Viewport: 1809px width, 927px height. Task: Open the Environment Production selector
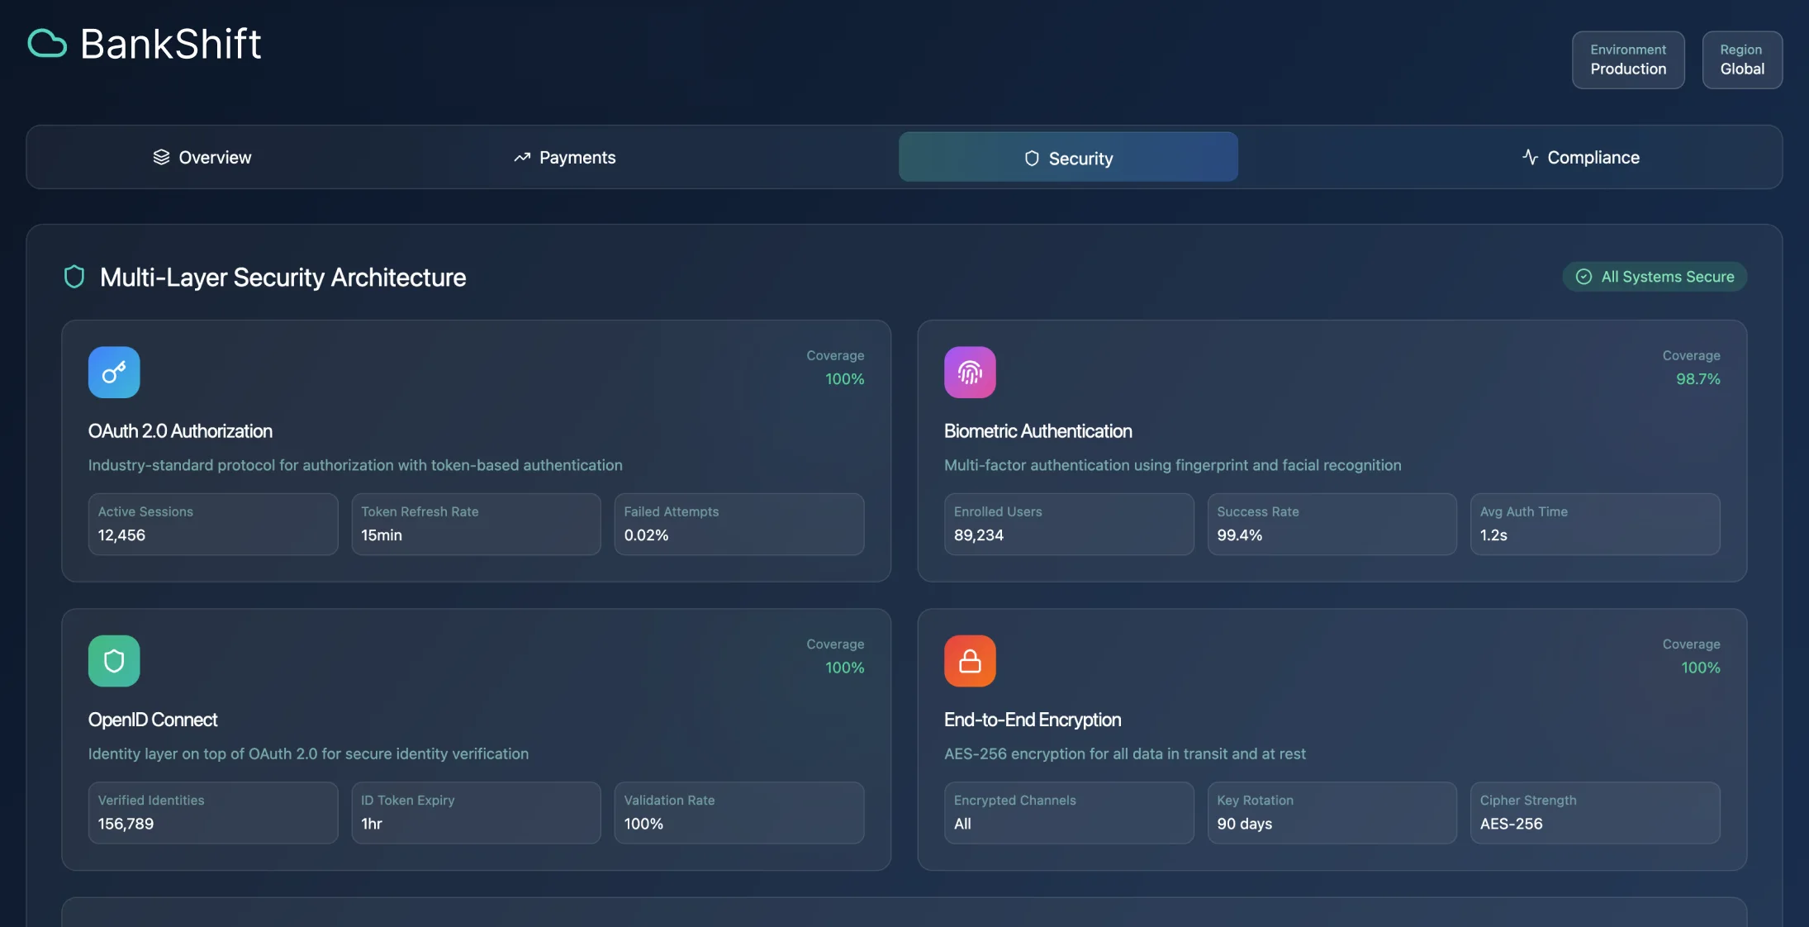(x=1627, y=59)
